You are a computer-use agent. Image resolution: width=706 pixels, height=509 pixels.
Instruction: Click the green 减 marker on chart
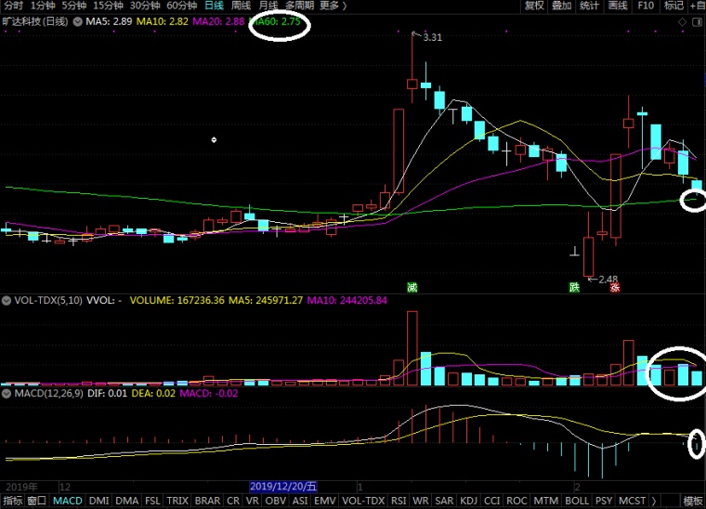[x=412, y=288]
